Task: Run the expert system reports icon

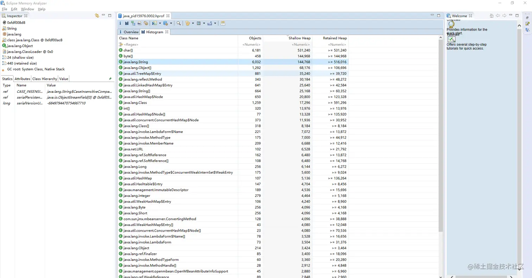Action: pos(154,23)
